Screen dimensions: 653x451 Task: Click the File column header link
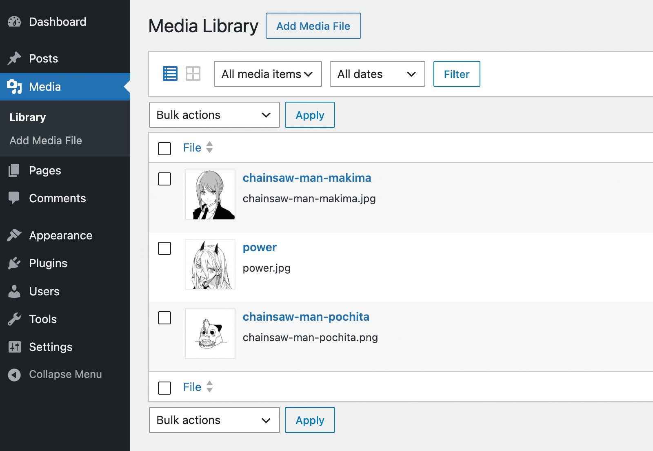(192, 147)
